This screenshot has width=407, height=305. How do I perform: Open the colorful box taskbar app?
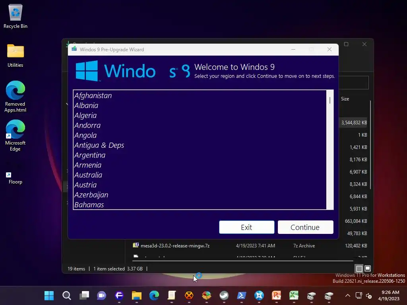pyautogui.click(x=207, y=295)
